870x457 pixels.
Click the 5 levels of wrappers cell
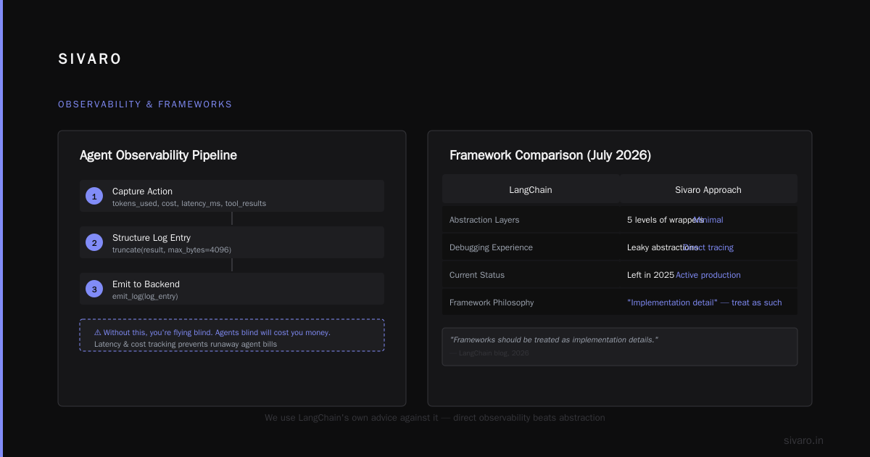[666, 220]
